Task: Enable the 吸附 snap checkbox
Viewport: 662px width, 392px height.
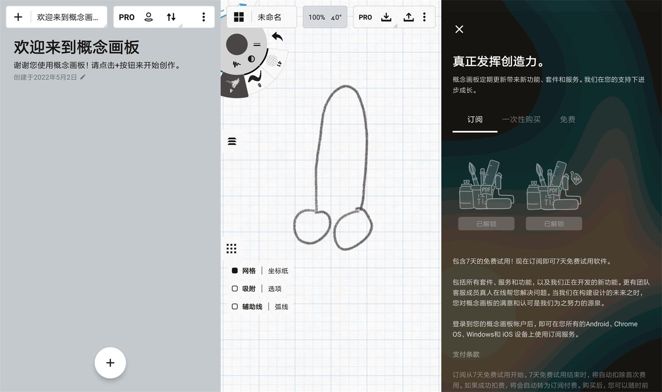Action: 235,289
